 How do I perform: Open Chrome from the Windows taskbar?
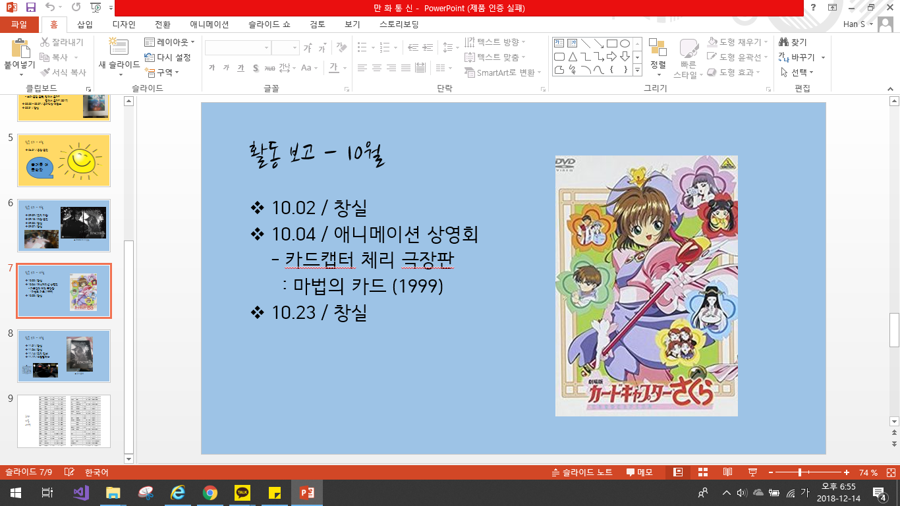(210, 492)
